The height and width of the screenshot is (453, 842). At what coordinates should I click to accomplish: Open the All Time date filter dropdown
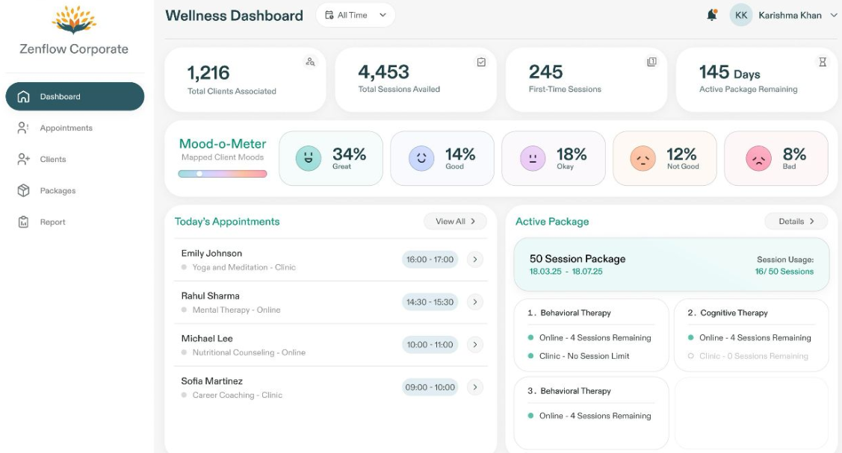point(356,15)
